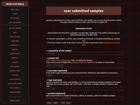
Task: Click the UB:SR v2.02 [beta] header
Action: click(x=15, y=4)
